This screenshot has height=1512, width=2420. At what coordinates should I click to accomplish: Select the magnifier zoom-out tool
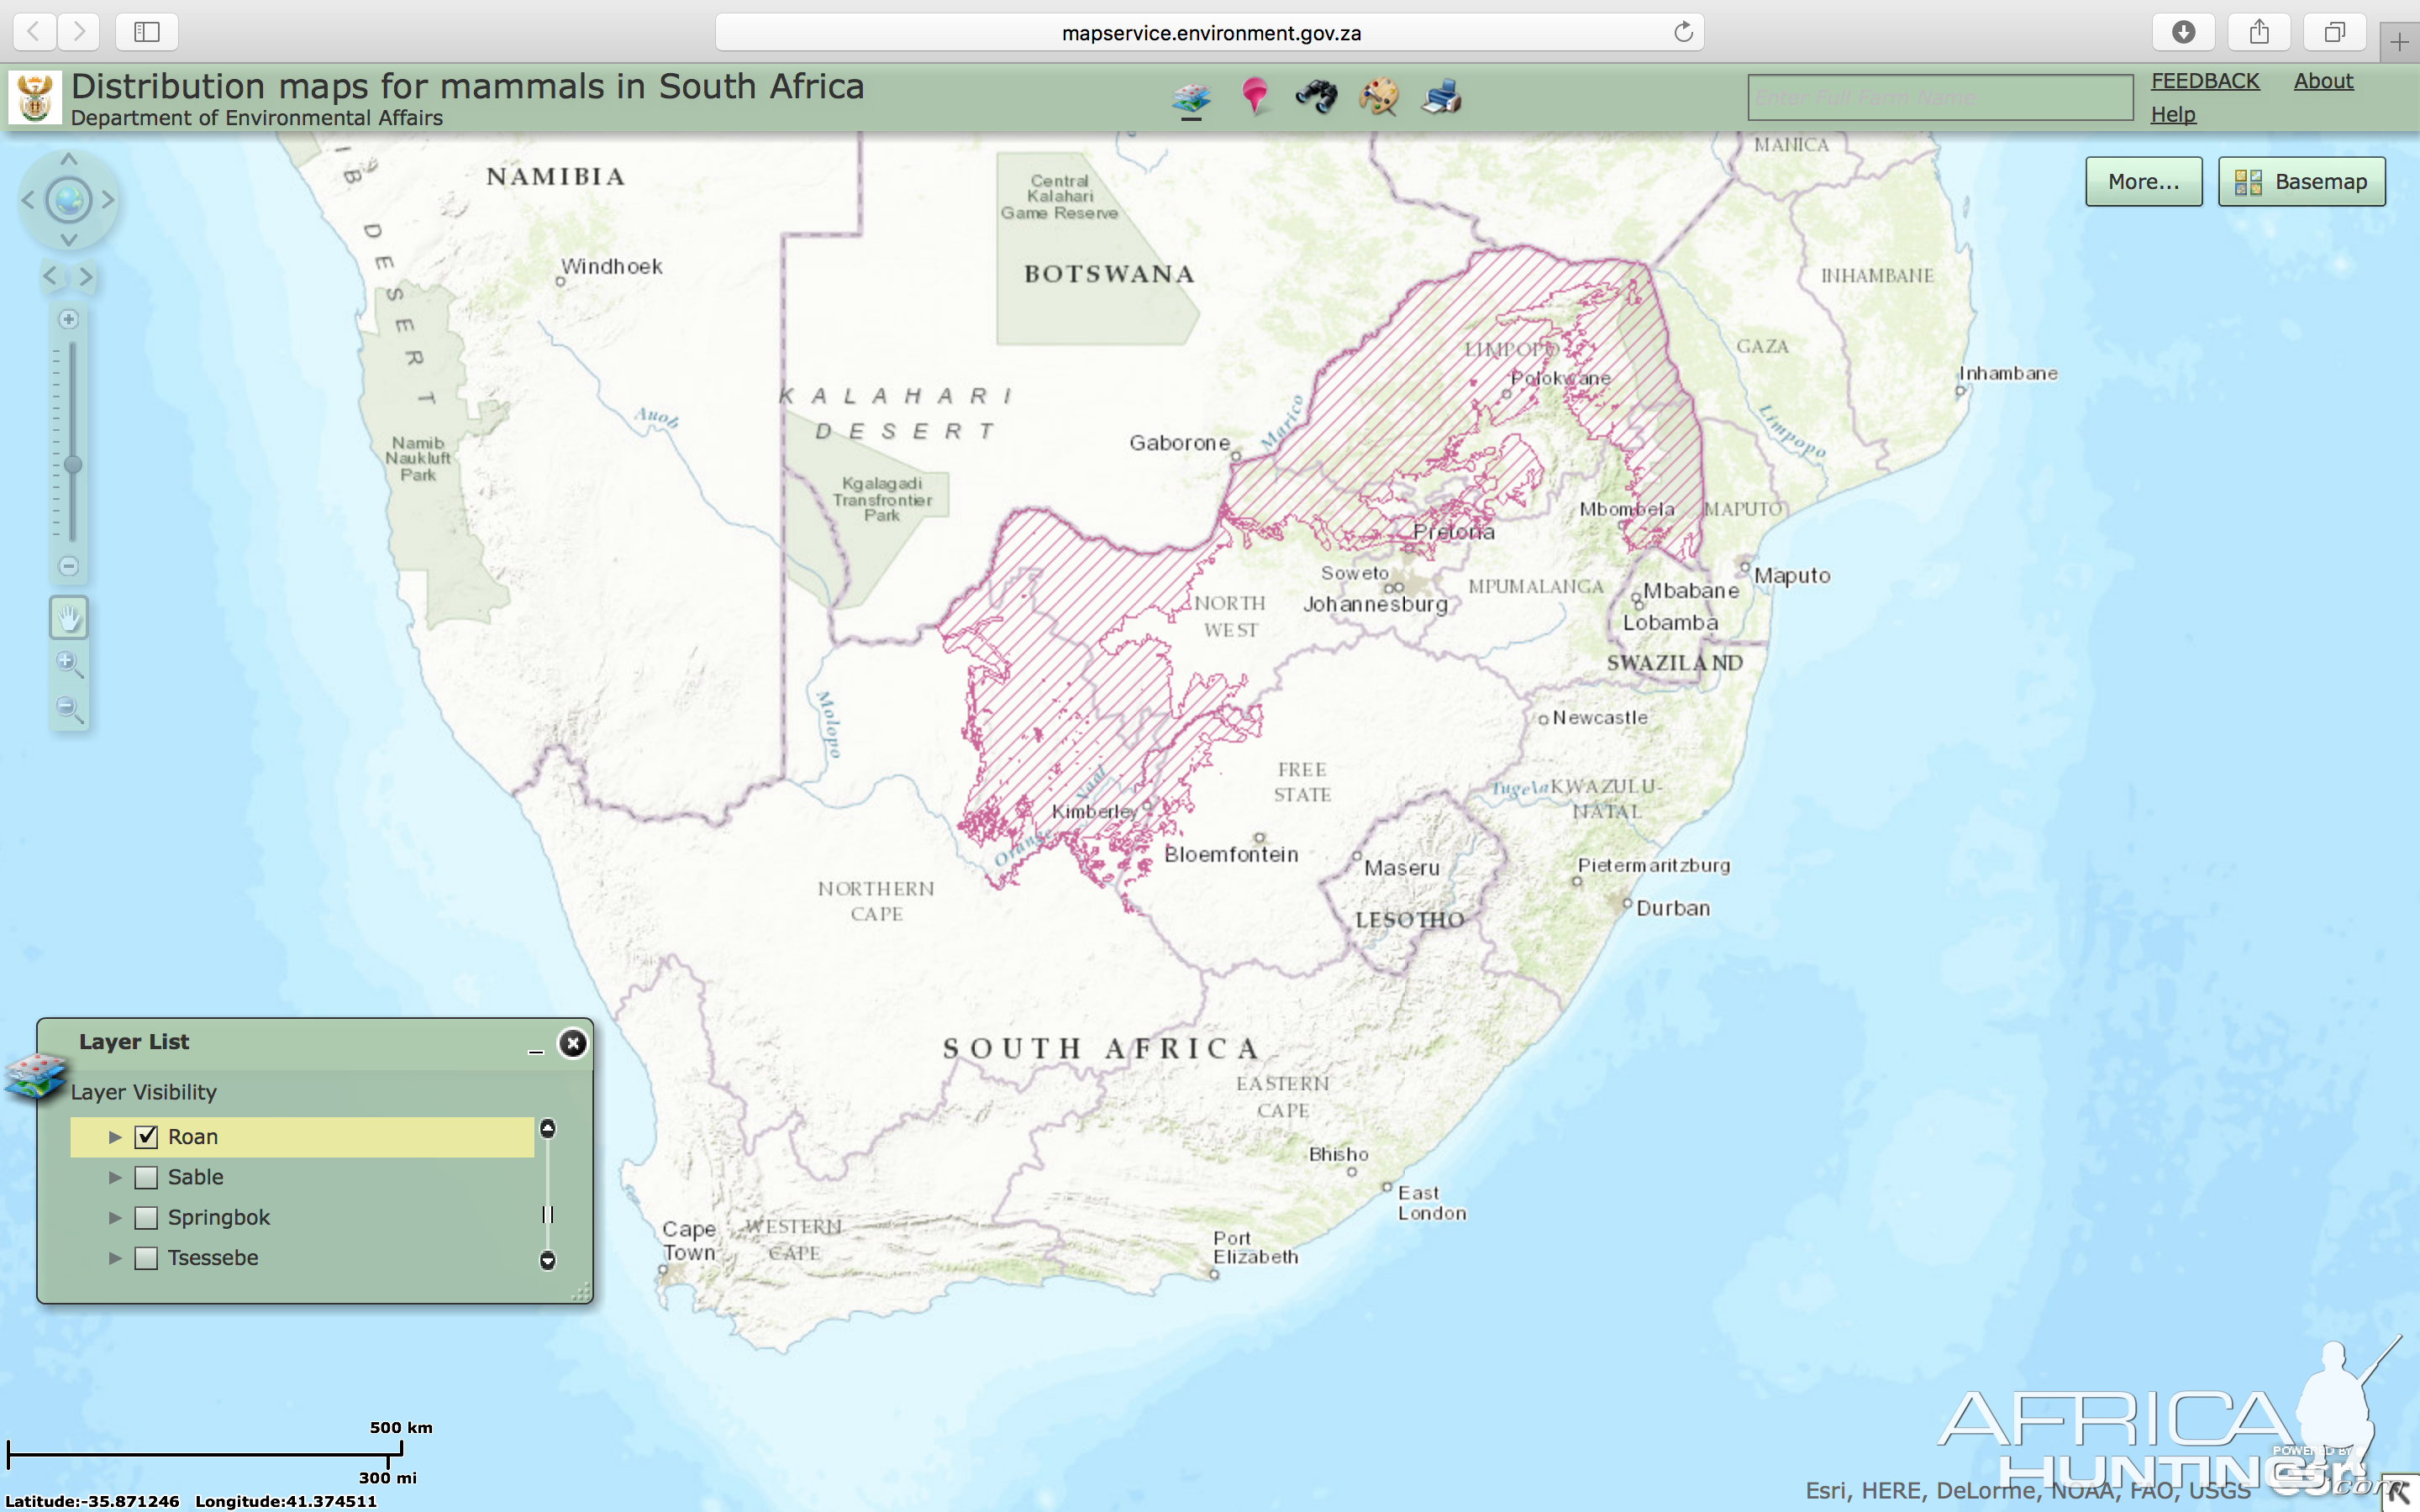[x=69, y=709]
